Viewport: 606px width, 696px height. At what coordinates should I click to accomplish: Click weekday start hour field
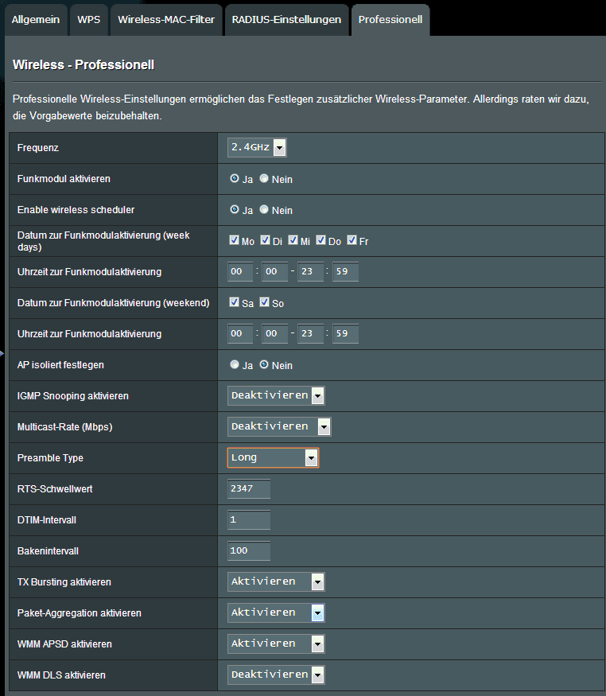tap(240, 272)
